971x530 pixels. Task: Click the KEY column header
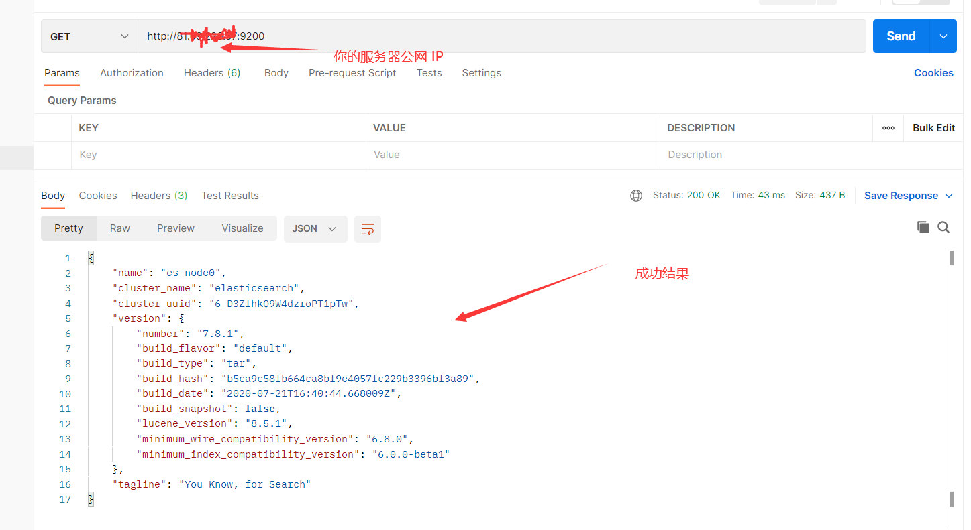[89, 128]
